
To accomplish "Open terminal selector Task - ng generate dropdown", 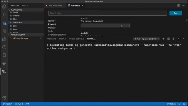I will tap(146, 39).
